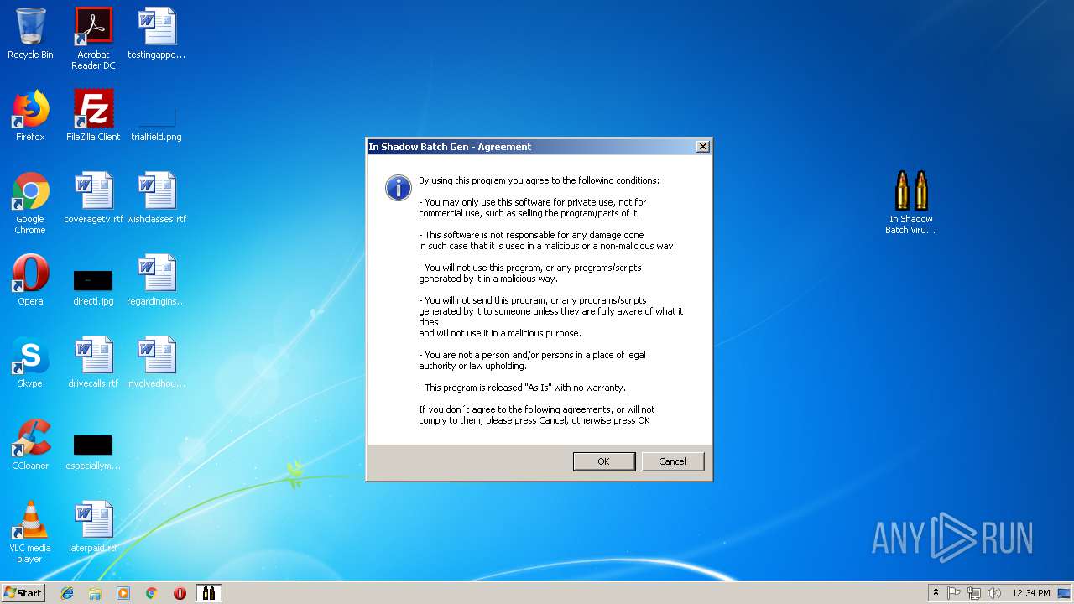1074x604 pixels.
Task: Open the Recycle Bin desktop icon
Action: (x=30, y=34)
